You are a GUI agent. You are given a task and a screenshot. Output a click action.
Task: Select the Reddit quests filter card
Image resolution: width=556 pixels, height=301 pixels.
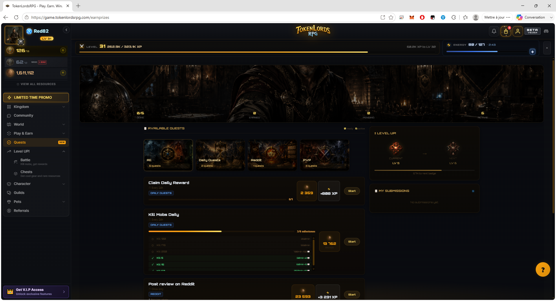272,155
